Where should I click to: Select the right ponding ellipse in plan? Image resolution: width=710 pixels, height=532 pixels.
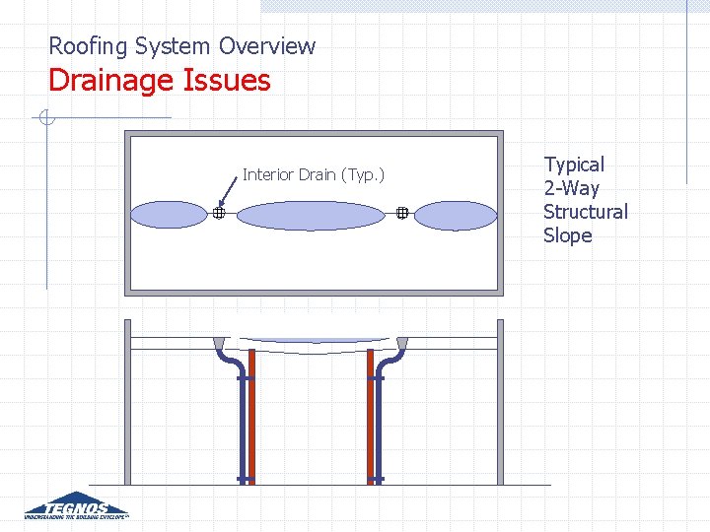pos(456,216)
